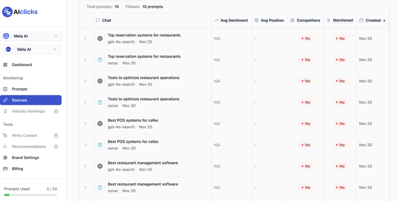Click the lock icon beside Recommendations
Image resolution: width=397 pixels, height=201 pixels.
click(56, 146)
